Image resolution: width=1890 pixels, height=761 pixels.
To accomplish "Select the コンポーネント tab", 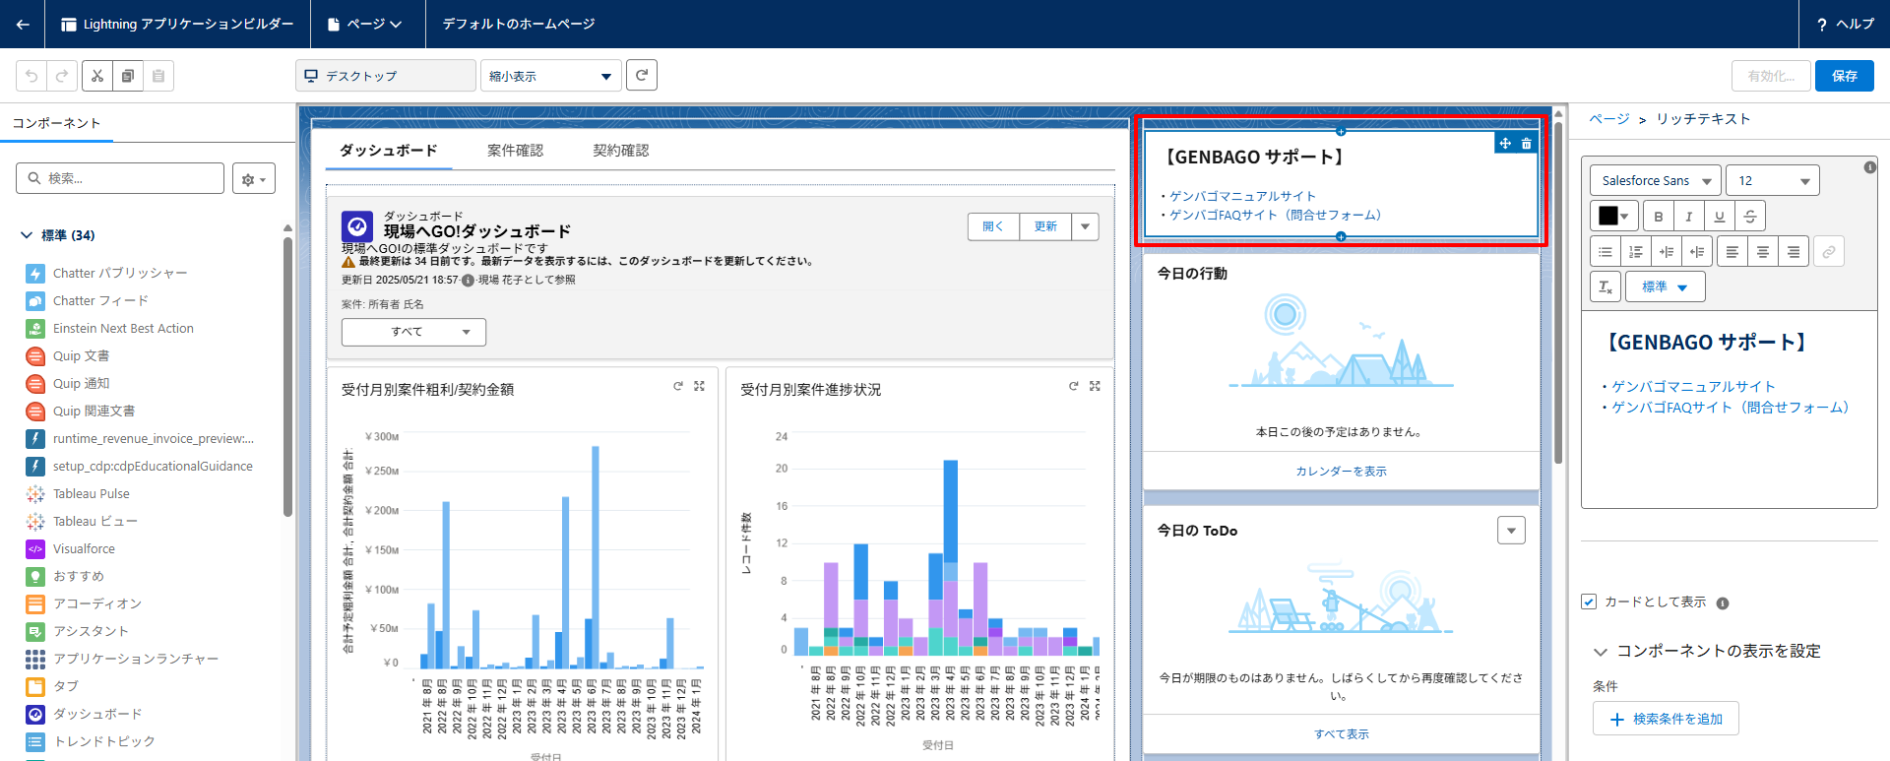I will click(56, 123).
